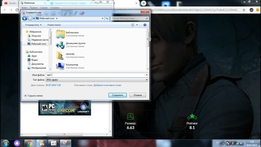Select the remonts user folder icon

pos(60,56)
